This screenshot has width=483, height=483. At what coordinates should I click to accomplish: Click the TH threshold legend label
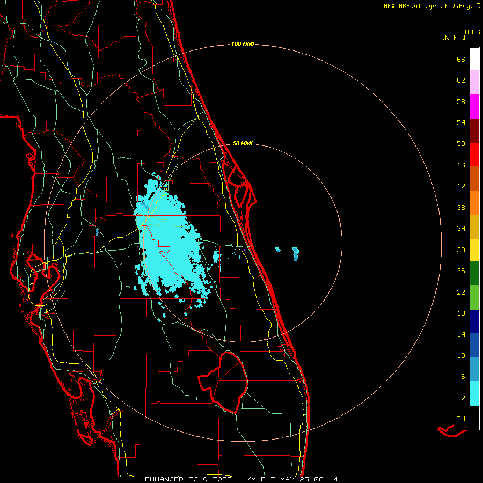461,419
